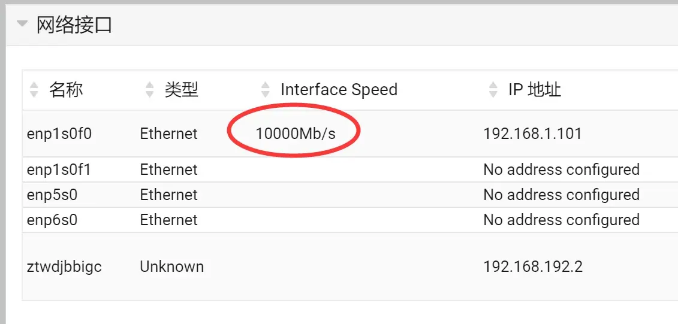678x324 pixels.
Task: Click IP address 192.168.1.101
Action: 532,134
